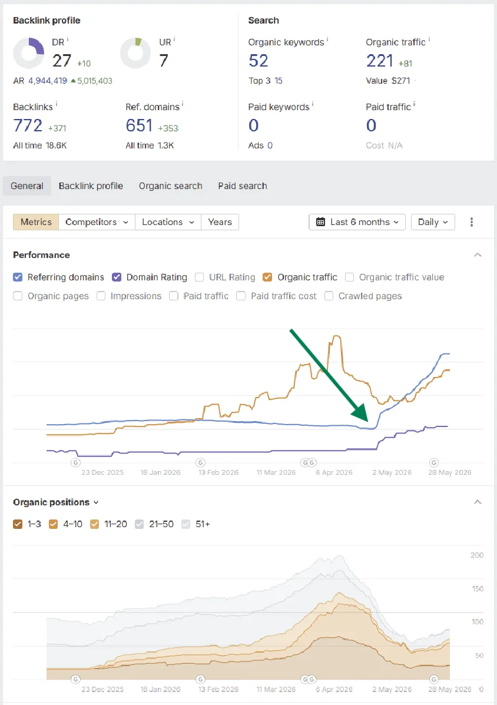
Task: Click the G marker near 28 May 2026 in Performance chart
Action: tap(433, 462)
